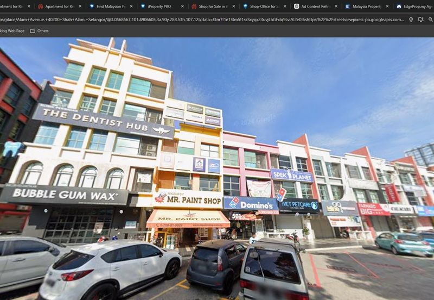Open the EdgeProp.my tab
The height and width of the screenshot is (300, 434).
pyautogui.click(x=415, y=7)
